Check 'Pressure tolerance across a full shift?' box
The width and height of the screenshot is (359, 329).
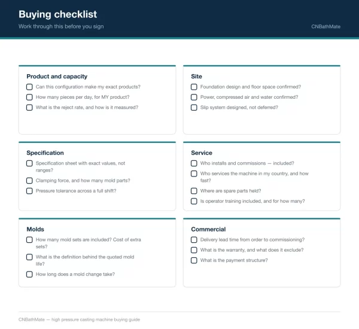coord(29,191)
